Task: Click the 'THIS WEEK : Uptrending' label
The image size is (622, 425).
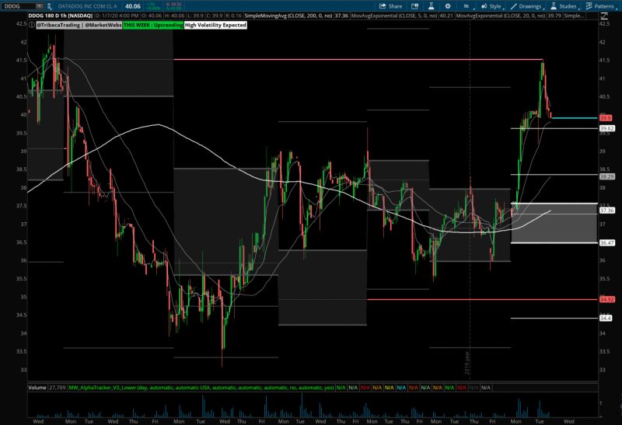Action: [x=153, y=25]
